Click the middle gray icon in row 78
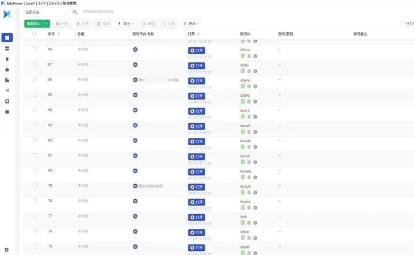 249,208
